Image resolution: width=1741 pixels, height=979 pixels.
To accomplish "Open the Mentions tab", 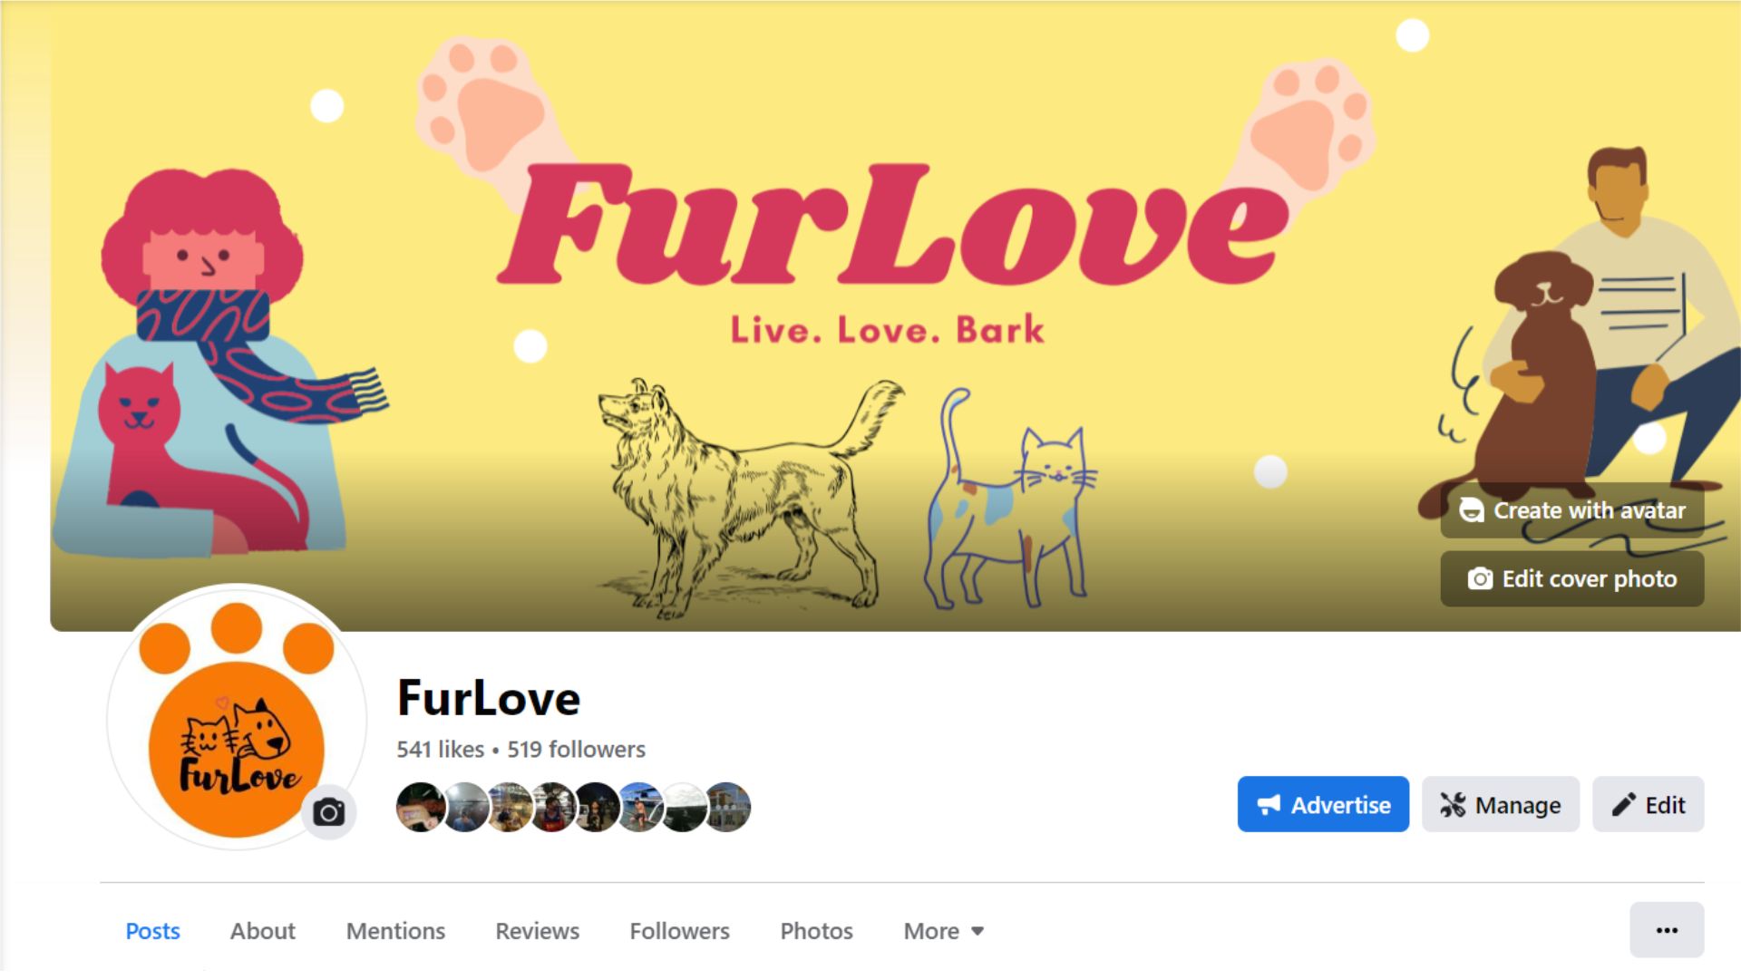I will point(395,931).
